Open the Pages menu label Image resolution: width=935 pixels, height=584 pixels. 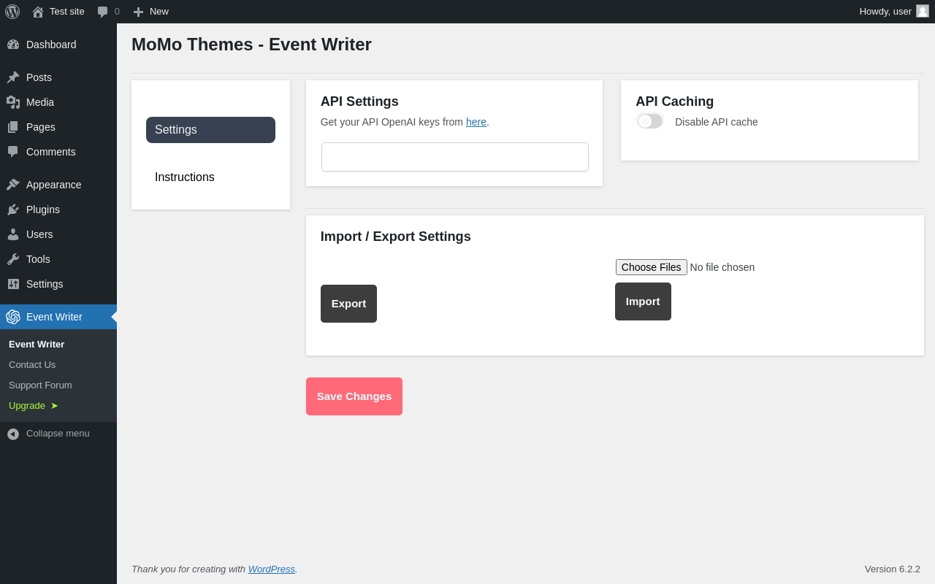pos(41,127)
